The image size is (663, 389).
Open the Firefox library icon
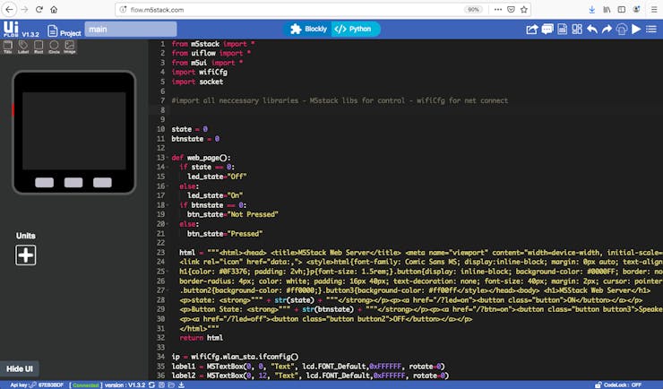click(607, 9)
